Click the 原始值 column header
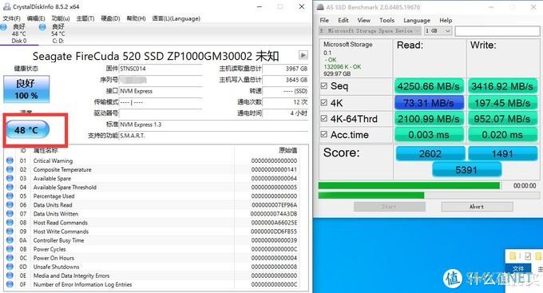543x293 pixels. 288,150
